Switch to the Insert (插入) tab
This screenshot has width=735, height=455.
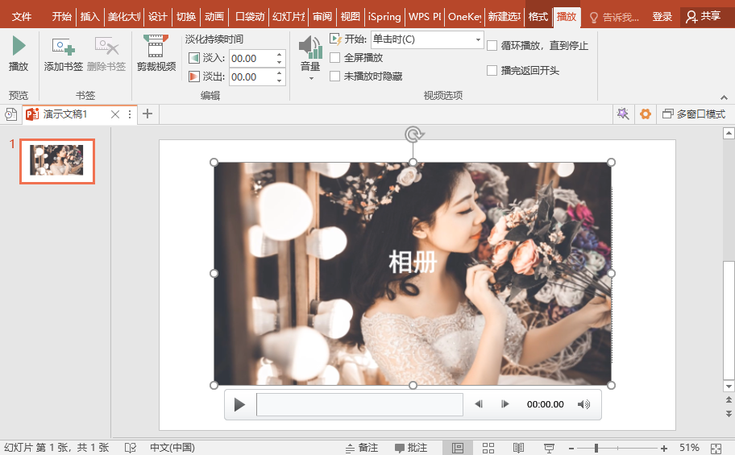click(x=90, y=17)
